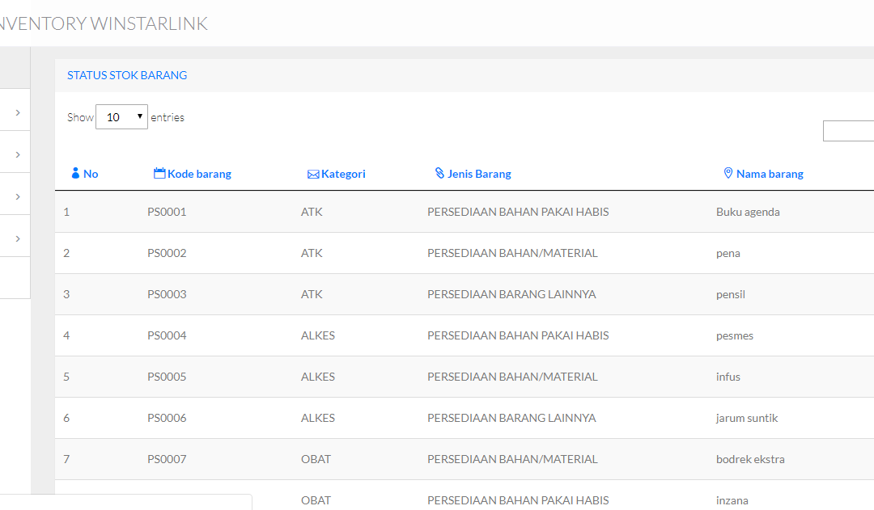
Task: Sort table by Kode barang header
Action: (x=200, y=174)
